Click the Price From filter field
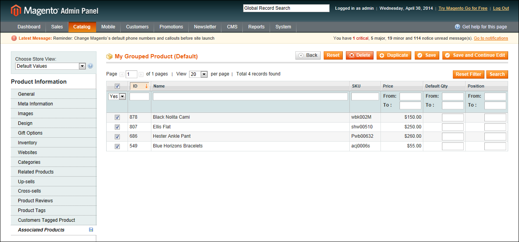Screen dimensions: 519x242 point(410,96)
